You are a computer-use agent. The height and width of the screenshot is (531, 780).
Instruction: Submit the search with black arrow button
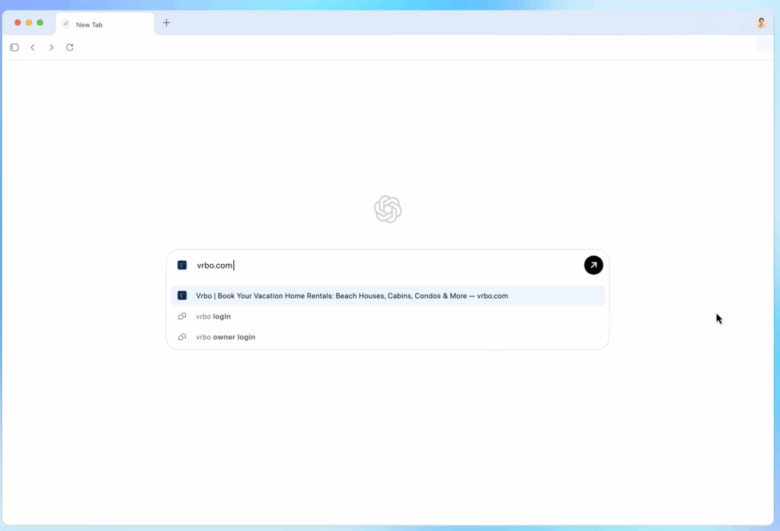pyautogui.click(x=593, y=265)
